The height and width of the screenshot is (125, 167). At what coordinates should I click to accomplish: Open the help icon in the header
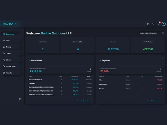point(148,24)
